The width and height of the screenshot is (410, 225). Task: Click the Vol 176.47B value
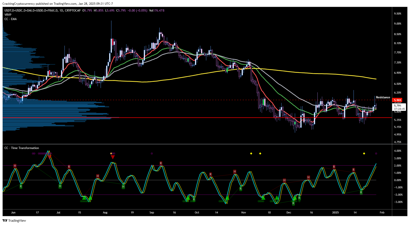click(157, 11)
